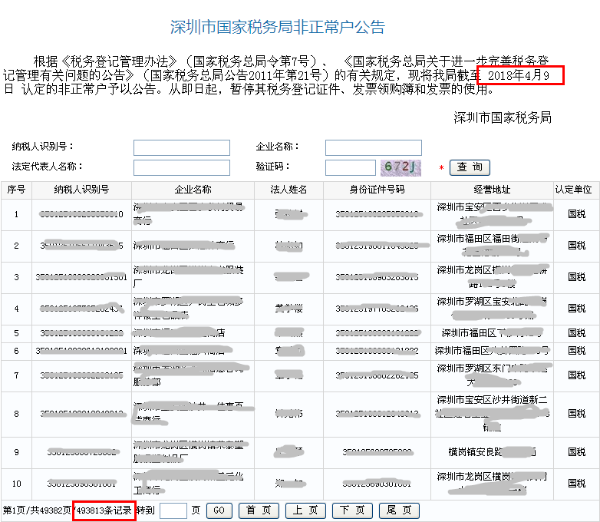Viewport: 600px width, 522px height.
Task: Jump to last page with 尾页
Action: pyautogui.click(x=399, y=510)
